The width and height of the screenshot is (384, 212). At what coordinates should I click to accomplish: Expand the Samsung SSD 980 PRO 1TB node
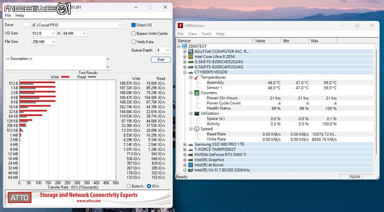point(185,145)
